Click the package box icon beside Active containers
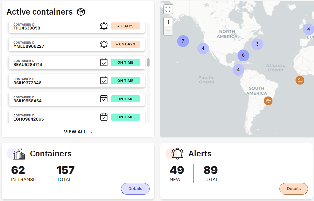This screenshot has width=314, height=201. (x=81, y=12)
